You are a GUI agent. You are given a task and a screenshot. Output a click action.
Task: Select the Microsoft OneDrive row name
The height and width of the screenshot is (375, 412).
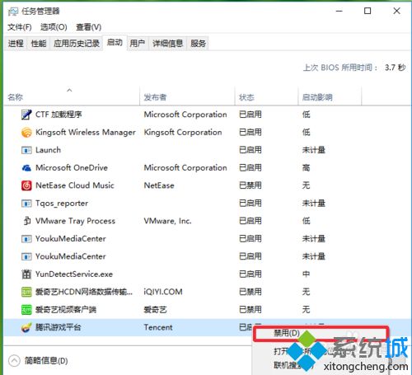72,168
